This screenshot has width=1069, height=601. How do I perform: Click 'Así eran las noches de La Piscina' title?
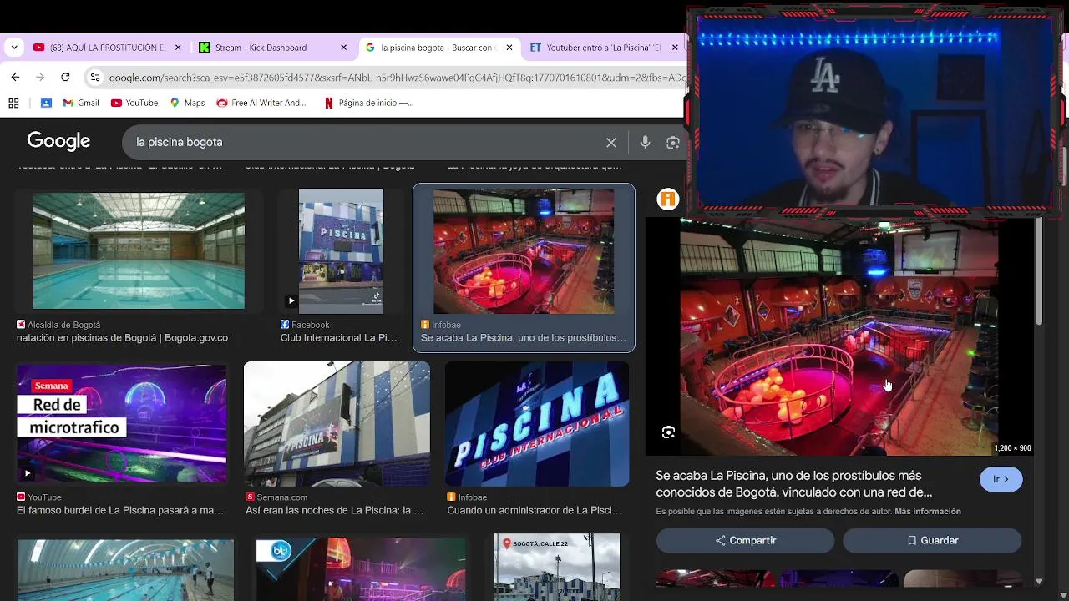point(334,510)
